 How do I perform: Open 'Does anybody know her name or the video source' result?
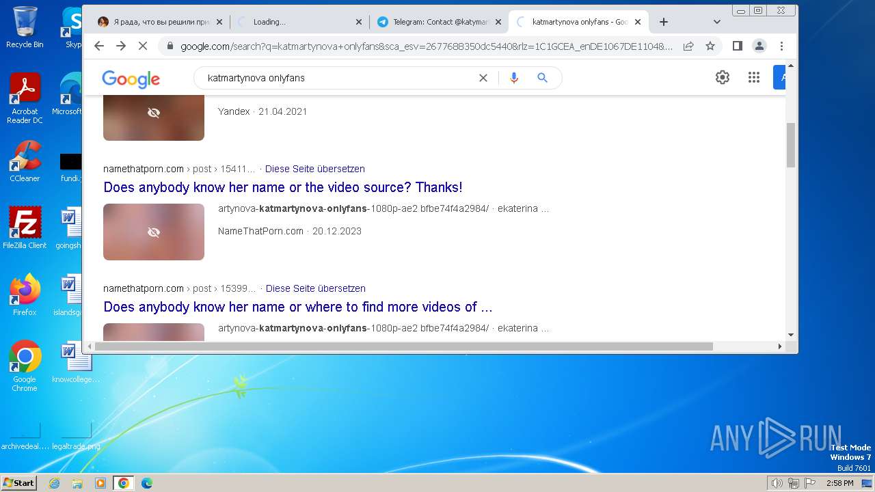point(283,187)
